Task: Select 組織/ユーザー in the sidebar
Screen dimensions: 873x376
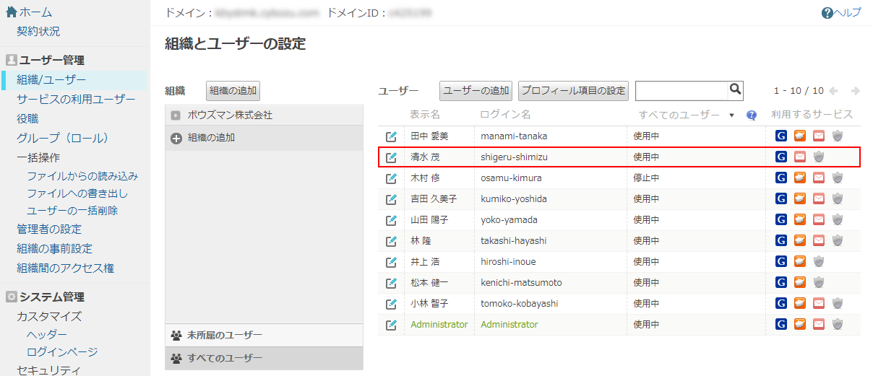Action: click(x=51, y=79)
